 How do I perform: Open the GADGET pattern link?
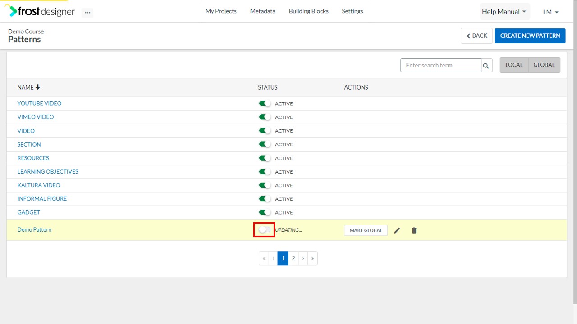click(29, 212)
